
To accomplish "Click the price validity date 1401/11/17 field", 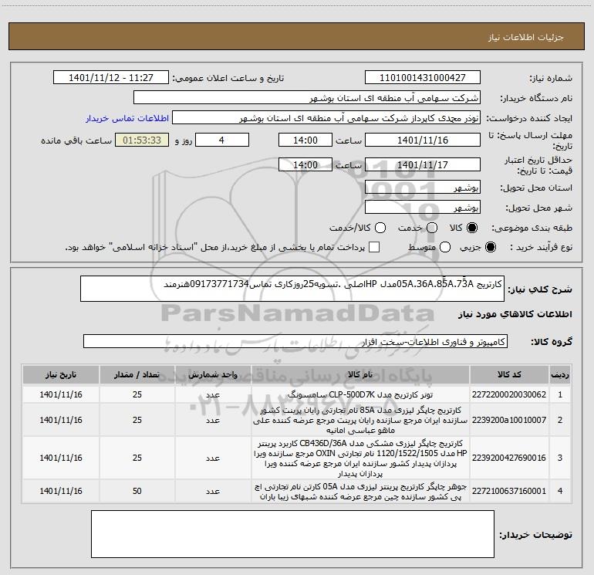I will (x=423, y=164).
